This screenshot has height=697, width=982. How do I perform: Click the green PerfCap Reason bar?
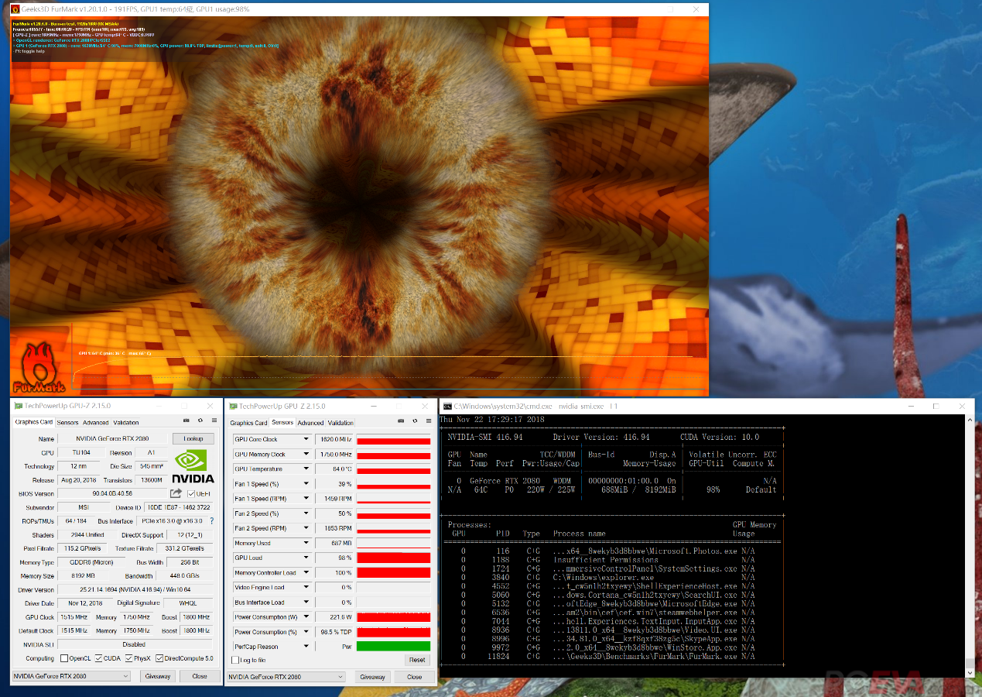[393, 647]
